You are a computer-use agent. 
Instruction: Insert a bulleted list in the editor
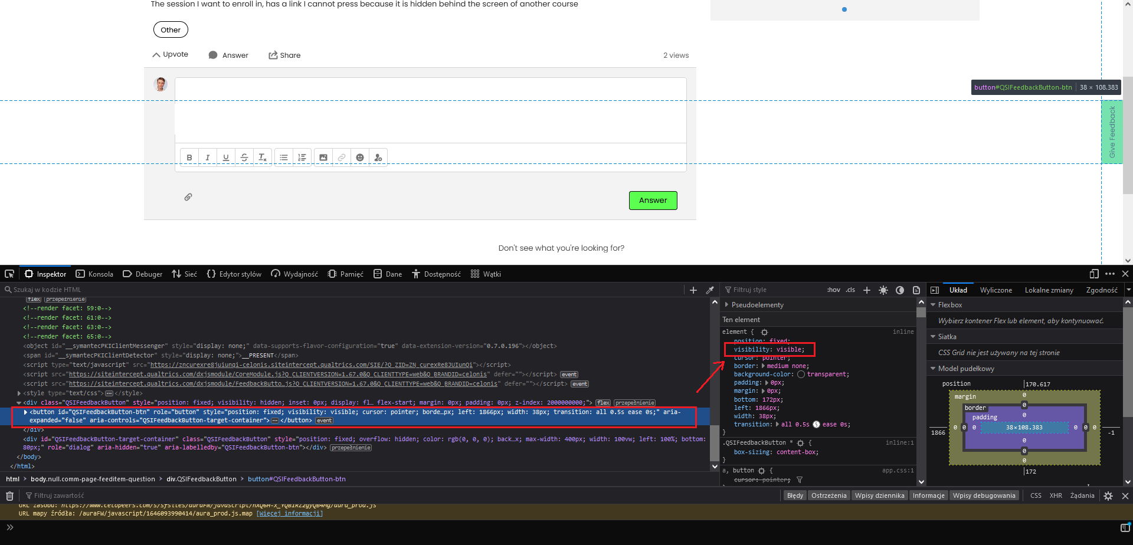[x=284, y=157]
